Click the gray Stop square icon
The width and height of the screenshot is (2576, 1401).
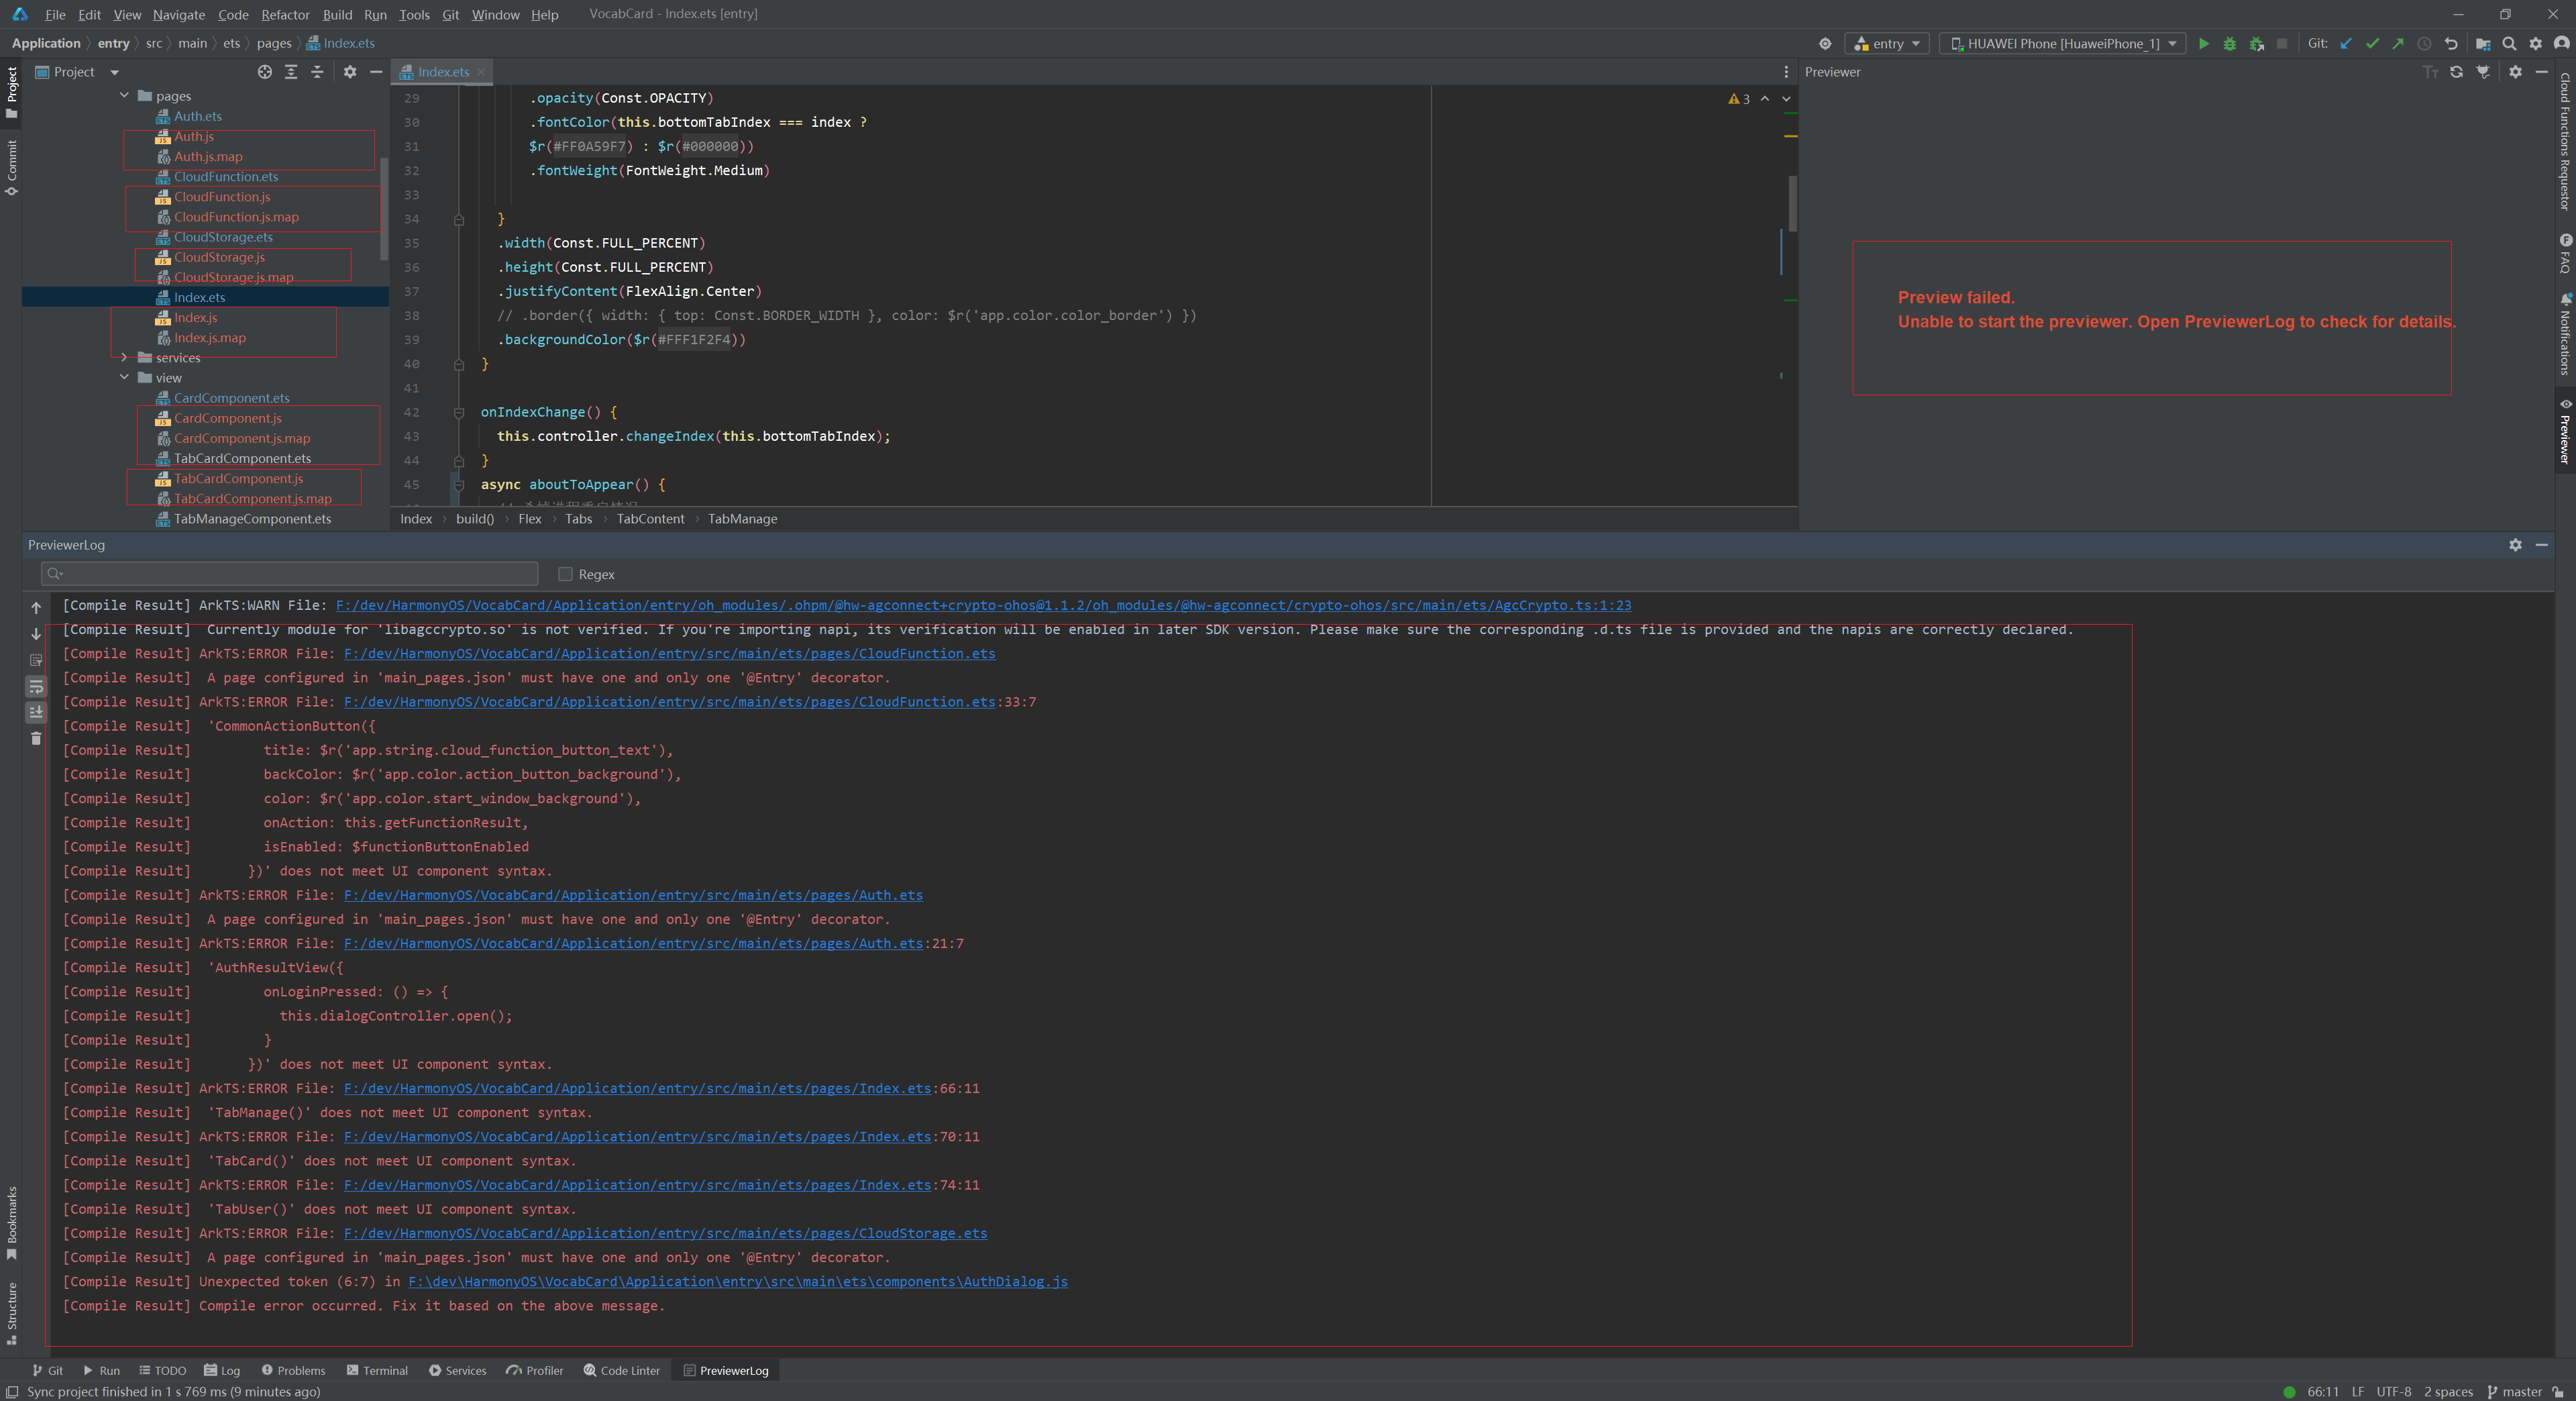[x=2282, y=43]
